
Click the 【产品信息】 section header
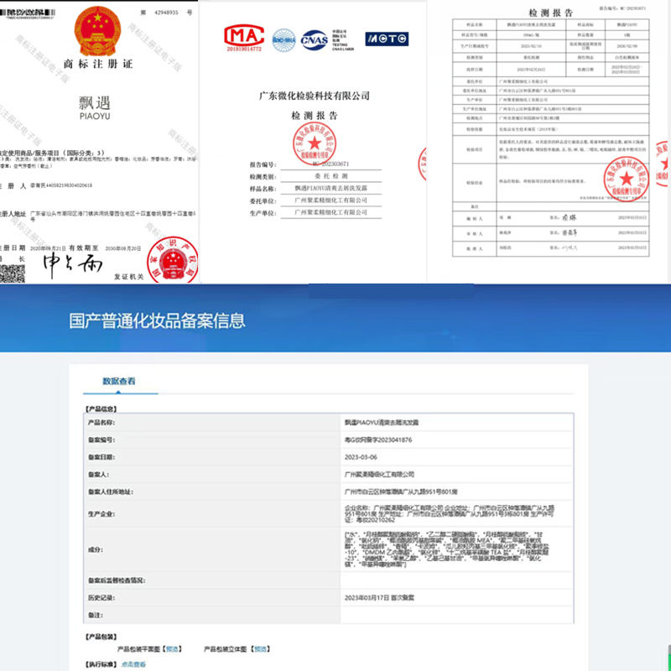101,409
